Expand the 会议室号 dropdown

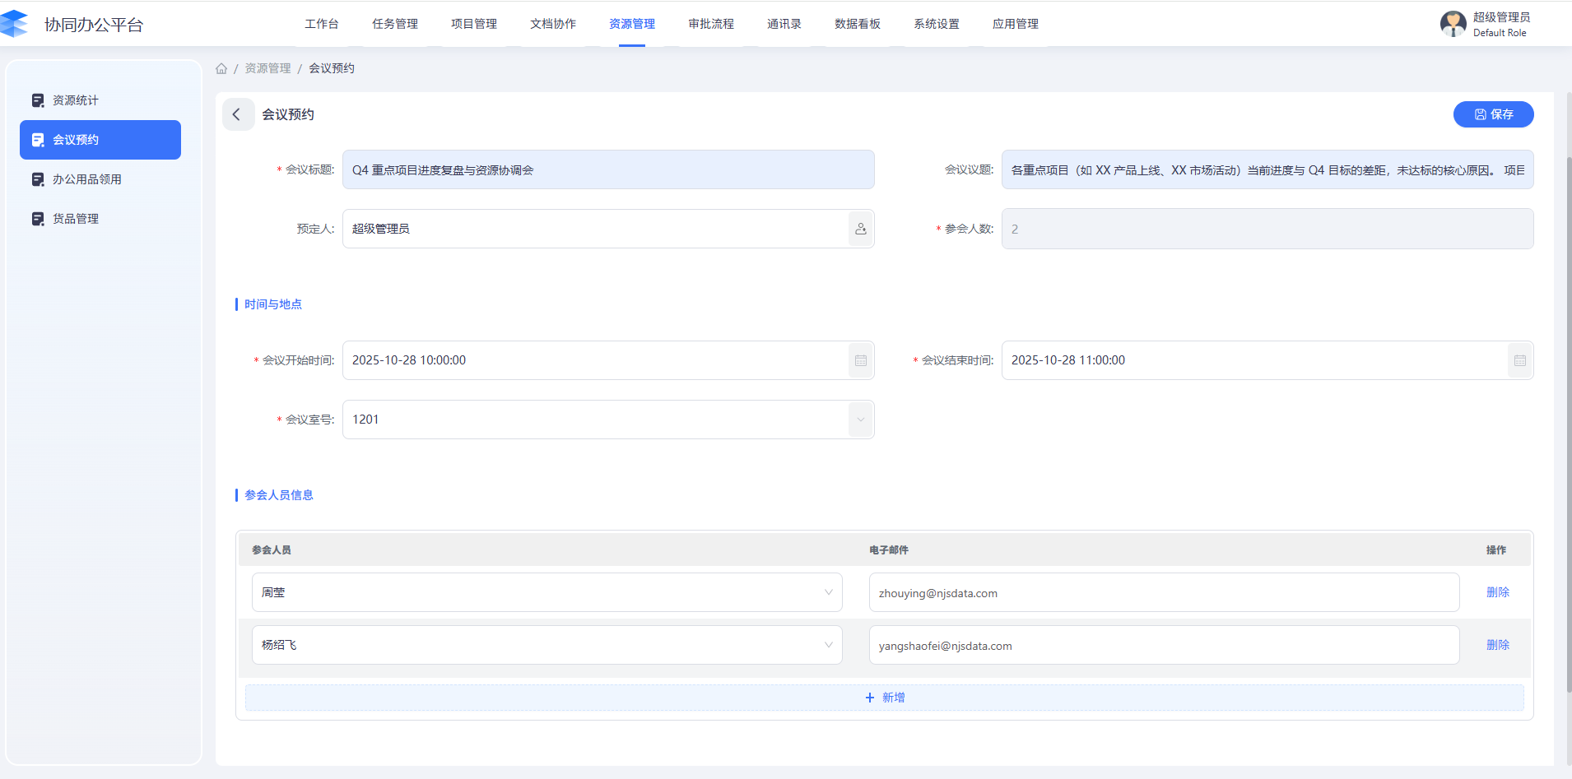pyautogui.click(x=860, y=420)
